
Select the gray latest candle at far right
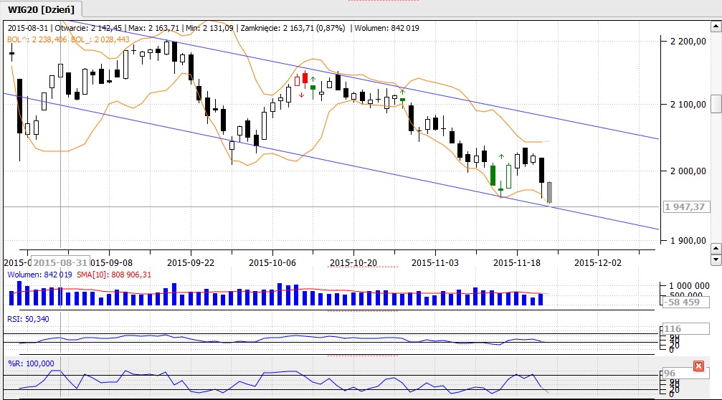pos(549,192)
